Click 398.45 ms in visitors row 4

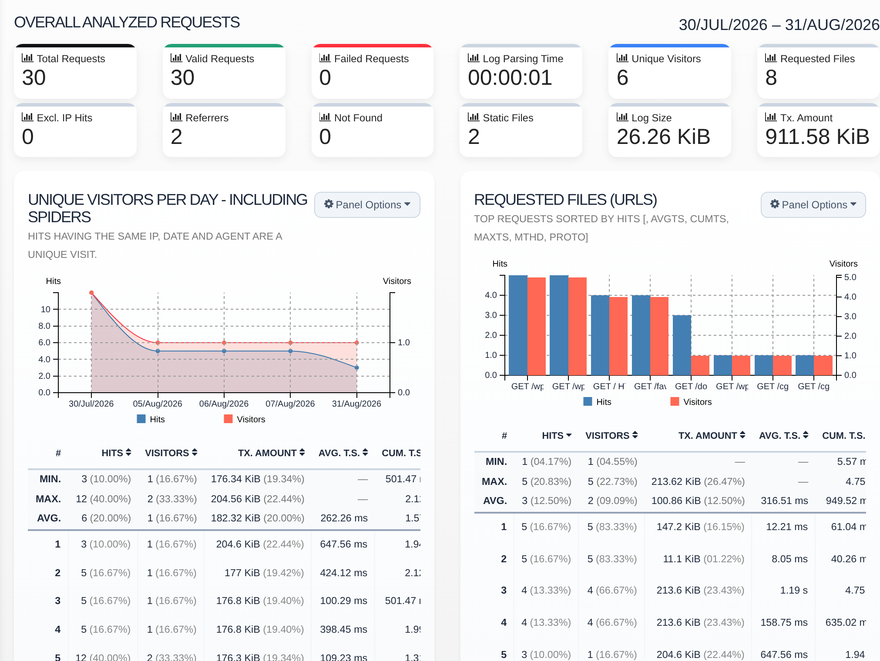click(343, 629)
